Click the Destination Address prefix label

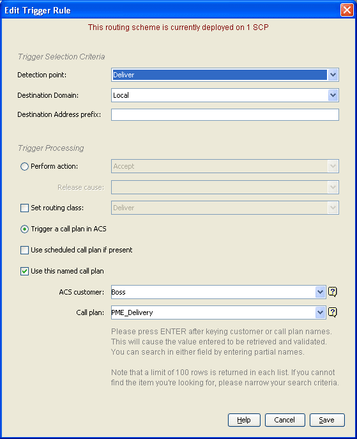[59, 114]
